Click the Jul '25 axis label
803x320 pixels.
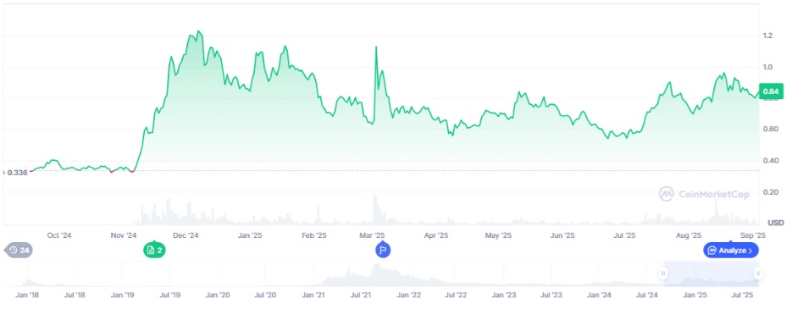pyautogui.click(x=624, y=235)
